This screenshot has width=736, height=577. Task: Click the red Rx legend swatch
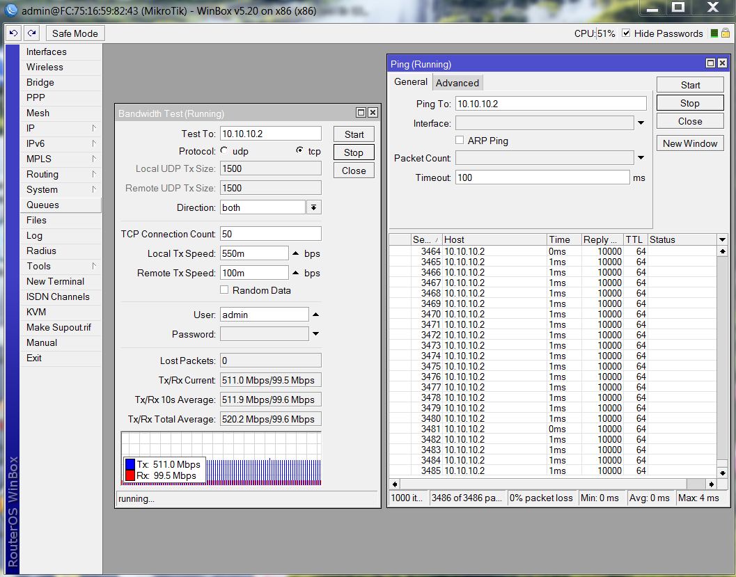coord(130,475)
